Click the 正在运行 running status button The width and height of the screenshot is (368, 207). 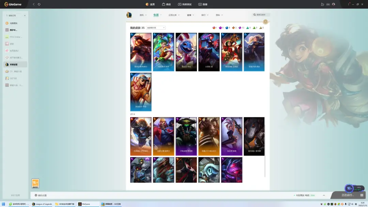click(x=348, y=195)
